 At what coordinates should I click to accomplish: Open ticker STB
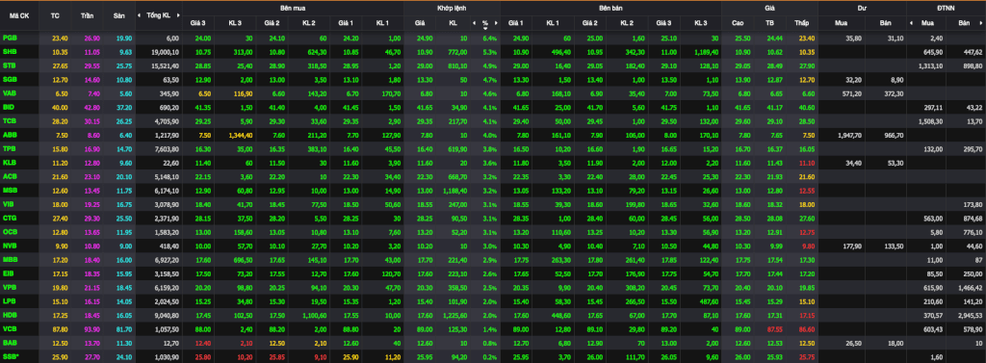tap(10, 65)
